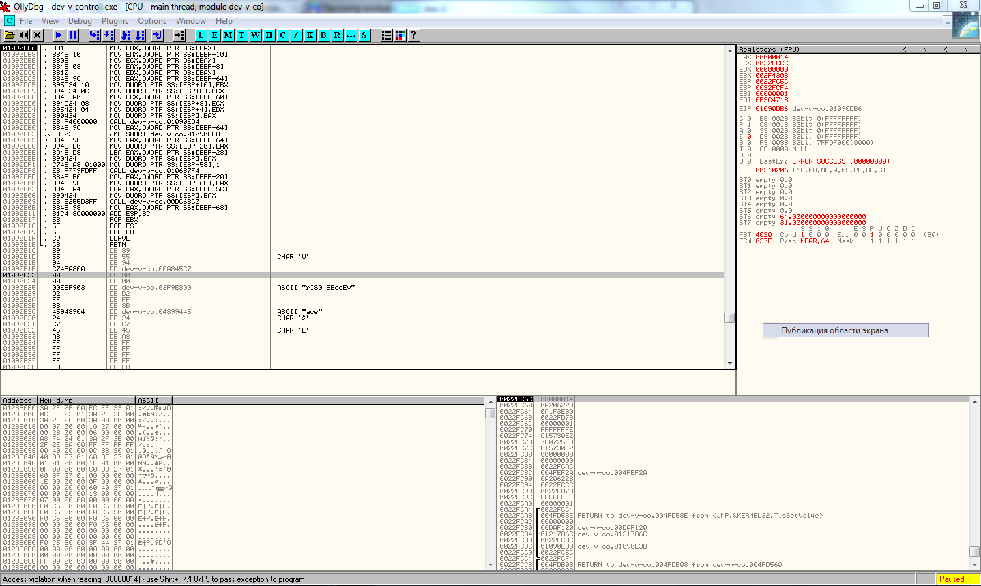Click the Hex dump column header
The image size is (981, 586).
point(87,400)
